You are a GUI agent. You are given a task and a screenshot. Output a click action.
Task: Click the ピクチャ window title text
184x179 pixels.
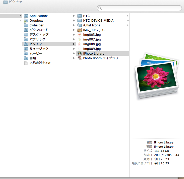tap(15, 2)
